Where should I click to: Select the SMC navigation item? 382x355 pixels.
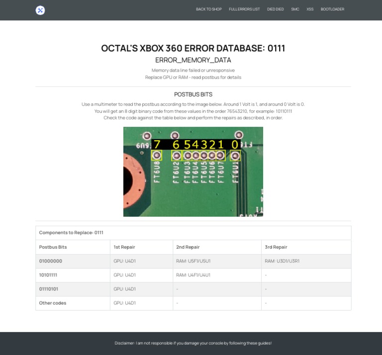pos(295,9)
